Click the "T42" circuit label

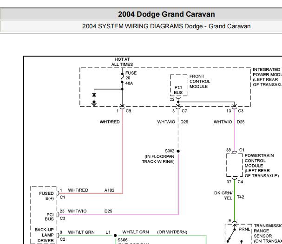[241, 197]
